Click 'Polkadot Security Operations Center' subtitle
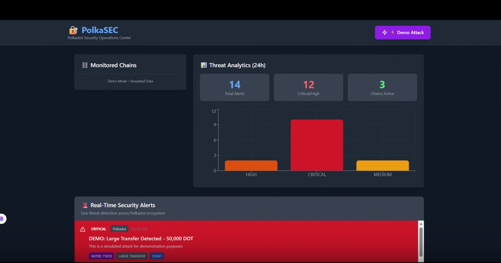 point(99,38)
